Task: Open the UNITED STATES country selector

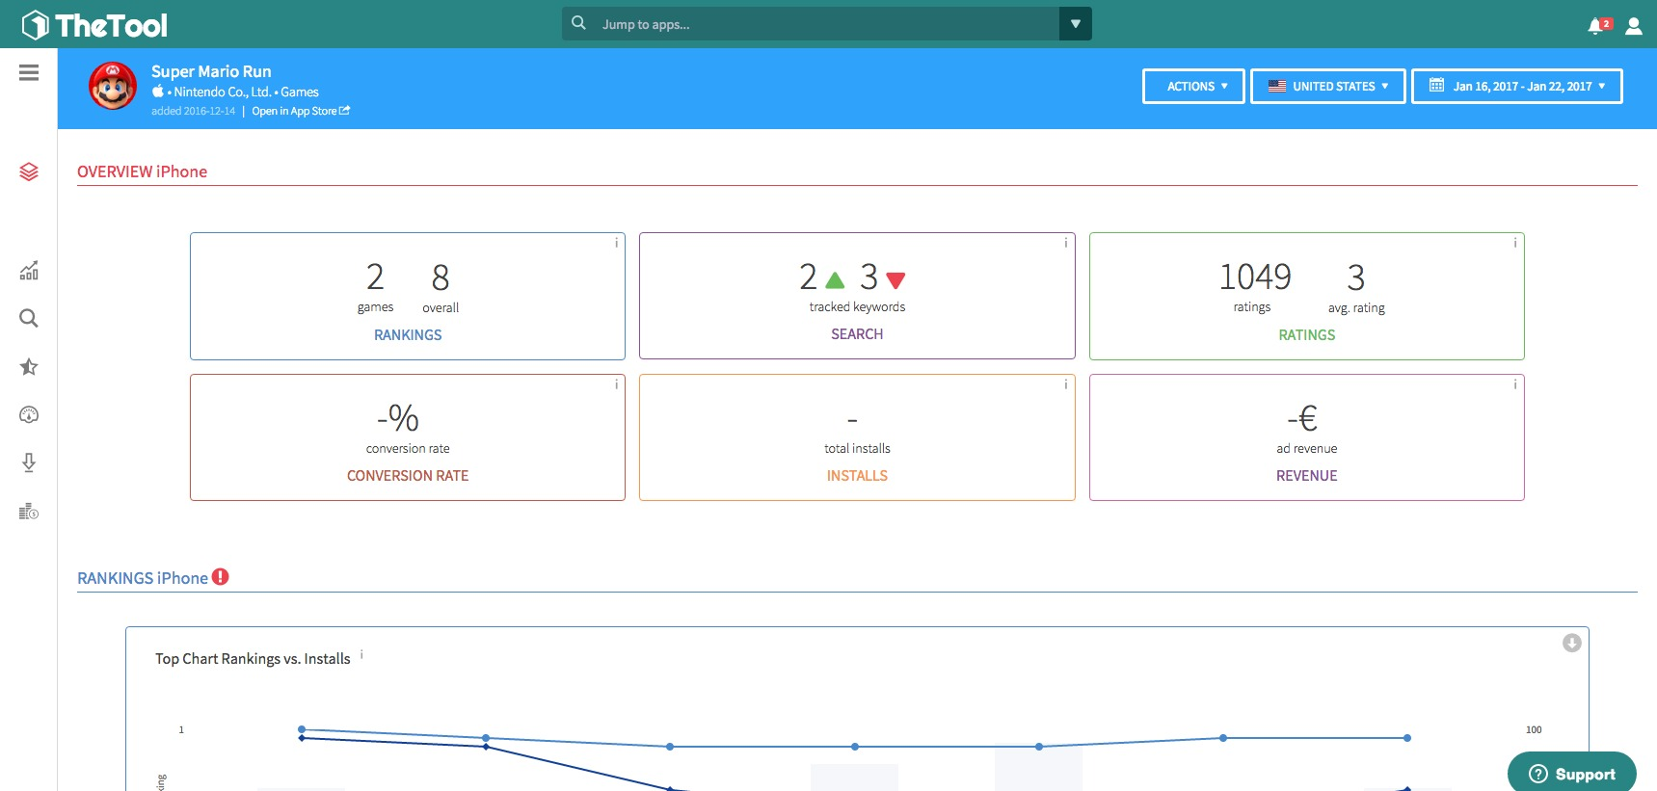Action: click(1327, 86)
